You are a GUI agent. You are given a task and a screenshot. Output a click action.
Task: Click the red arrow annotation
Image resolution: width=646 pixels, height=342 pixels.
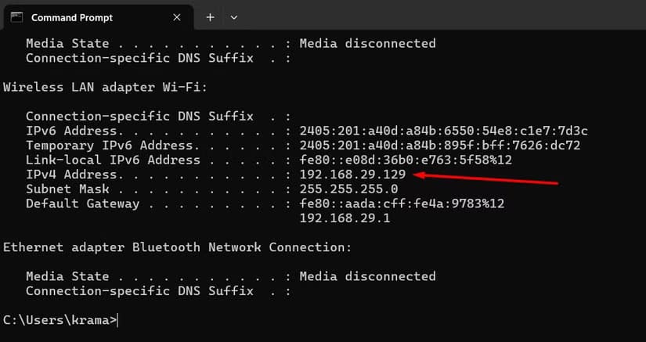[485, 179]
